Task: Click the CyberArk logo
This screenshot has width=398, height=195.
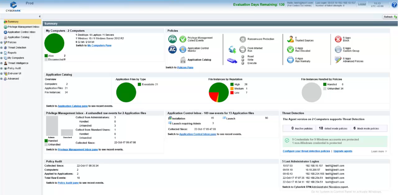Action: 13,6
